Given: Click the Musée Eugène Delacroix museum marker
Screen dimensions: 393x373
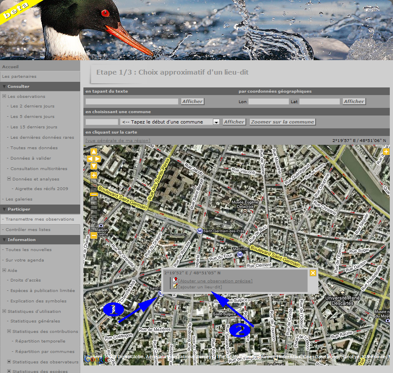Looking at the screenshot, I should (245, 212).
